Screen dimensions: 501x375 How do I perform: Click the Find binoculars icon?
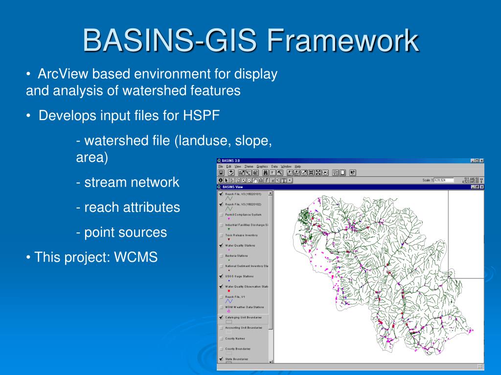266,172
